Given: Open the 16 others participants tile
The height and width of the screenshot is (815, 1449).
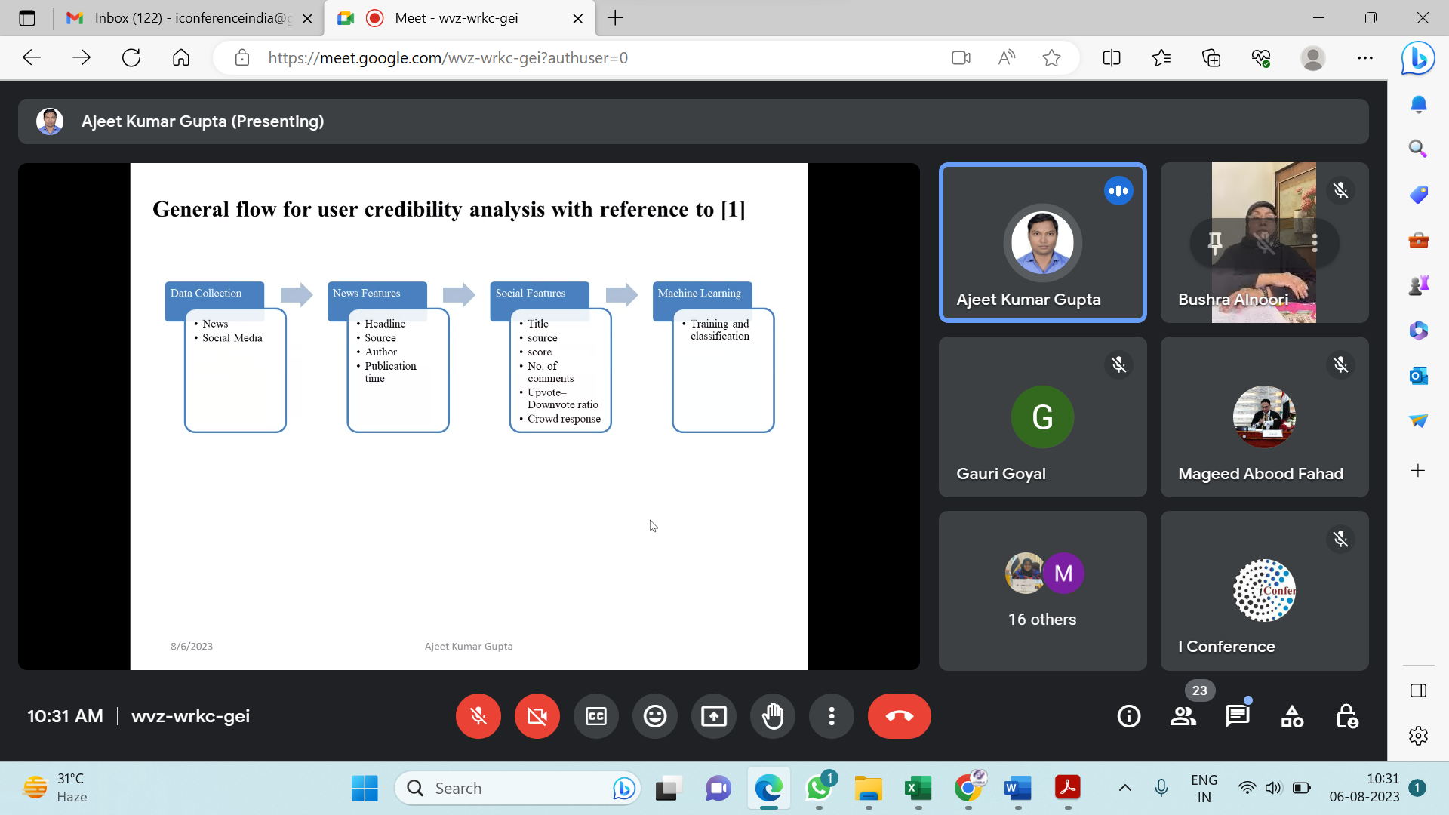Looking at the screenshot, I should [1042, 591].
